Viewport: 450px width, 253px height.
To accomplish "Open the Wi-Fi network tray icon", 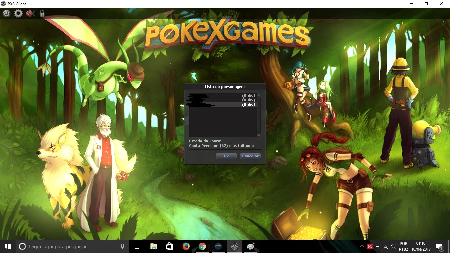I will (386, 246).
